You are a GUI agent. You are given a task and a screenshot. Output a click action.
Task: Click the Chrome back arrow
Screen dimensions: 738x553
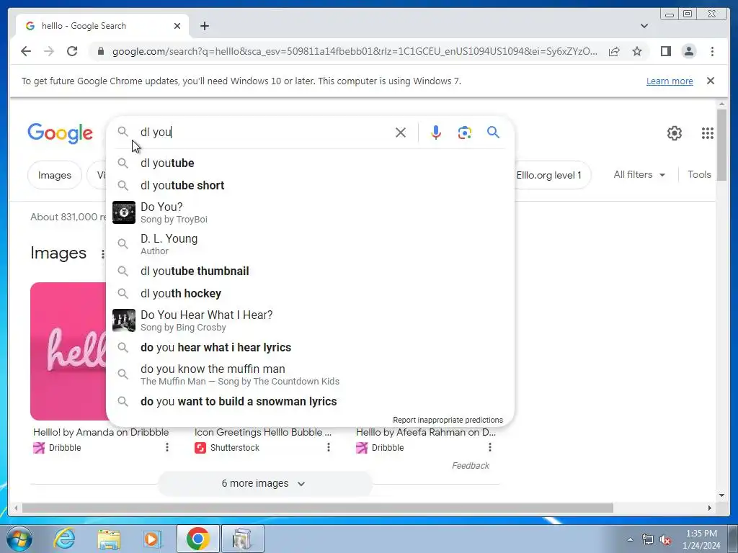click(x=26, y=51)
